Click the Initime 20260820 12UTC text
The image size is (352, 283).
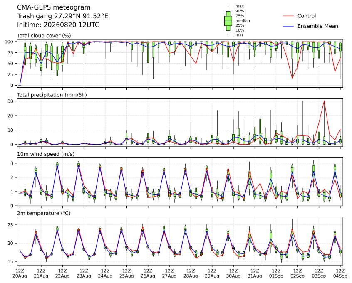(x=58, y=25)
